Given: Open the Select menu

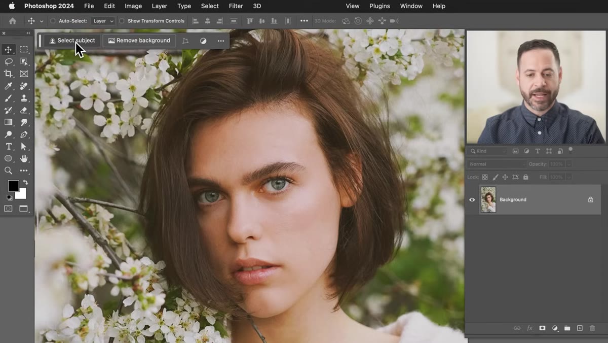Looking at the screenshot, I should point(210,6).
